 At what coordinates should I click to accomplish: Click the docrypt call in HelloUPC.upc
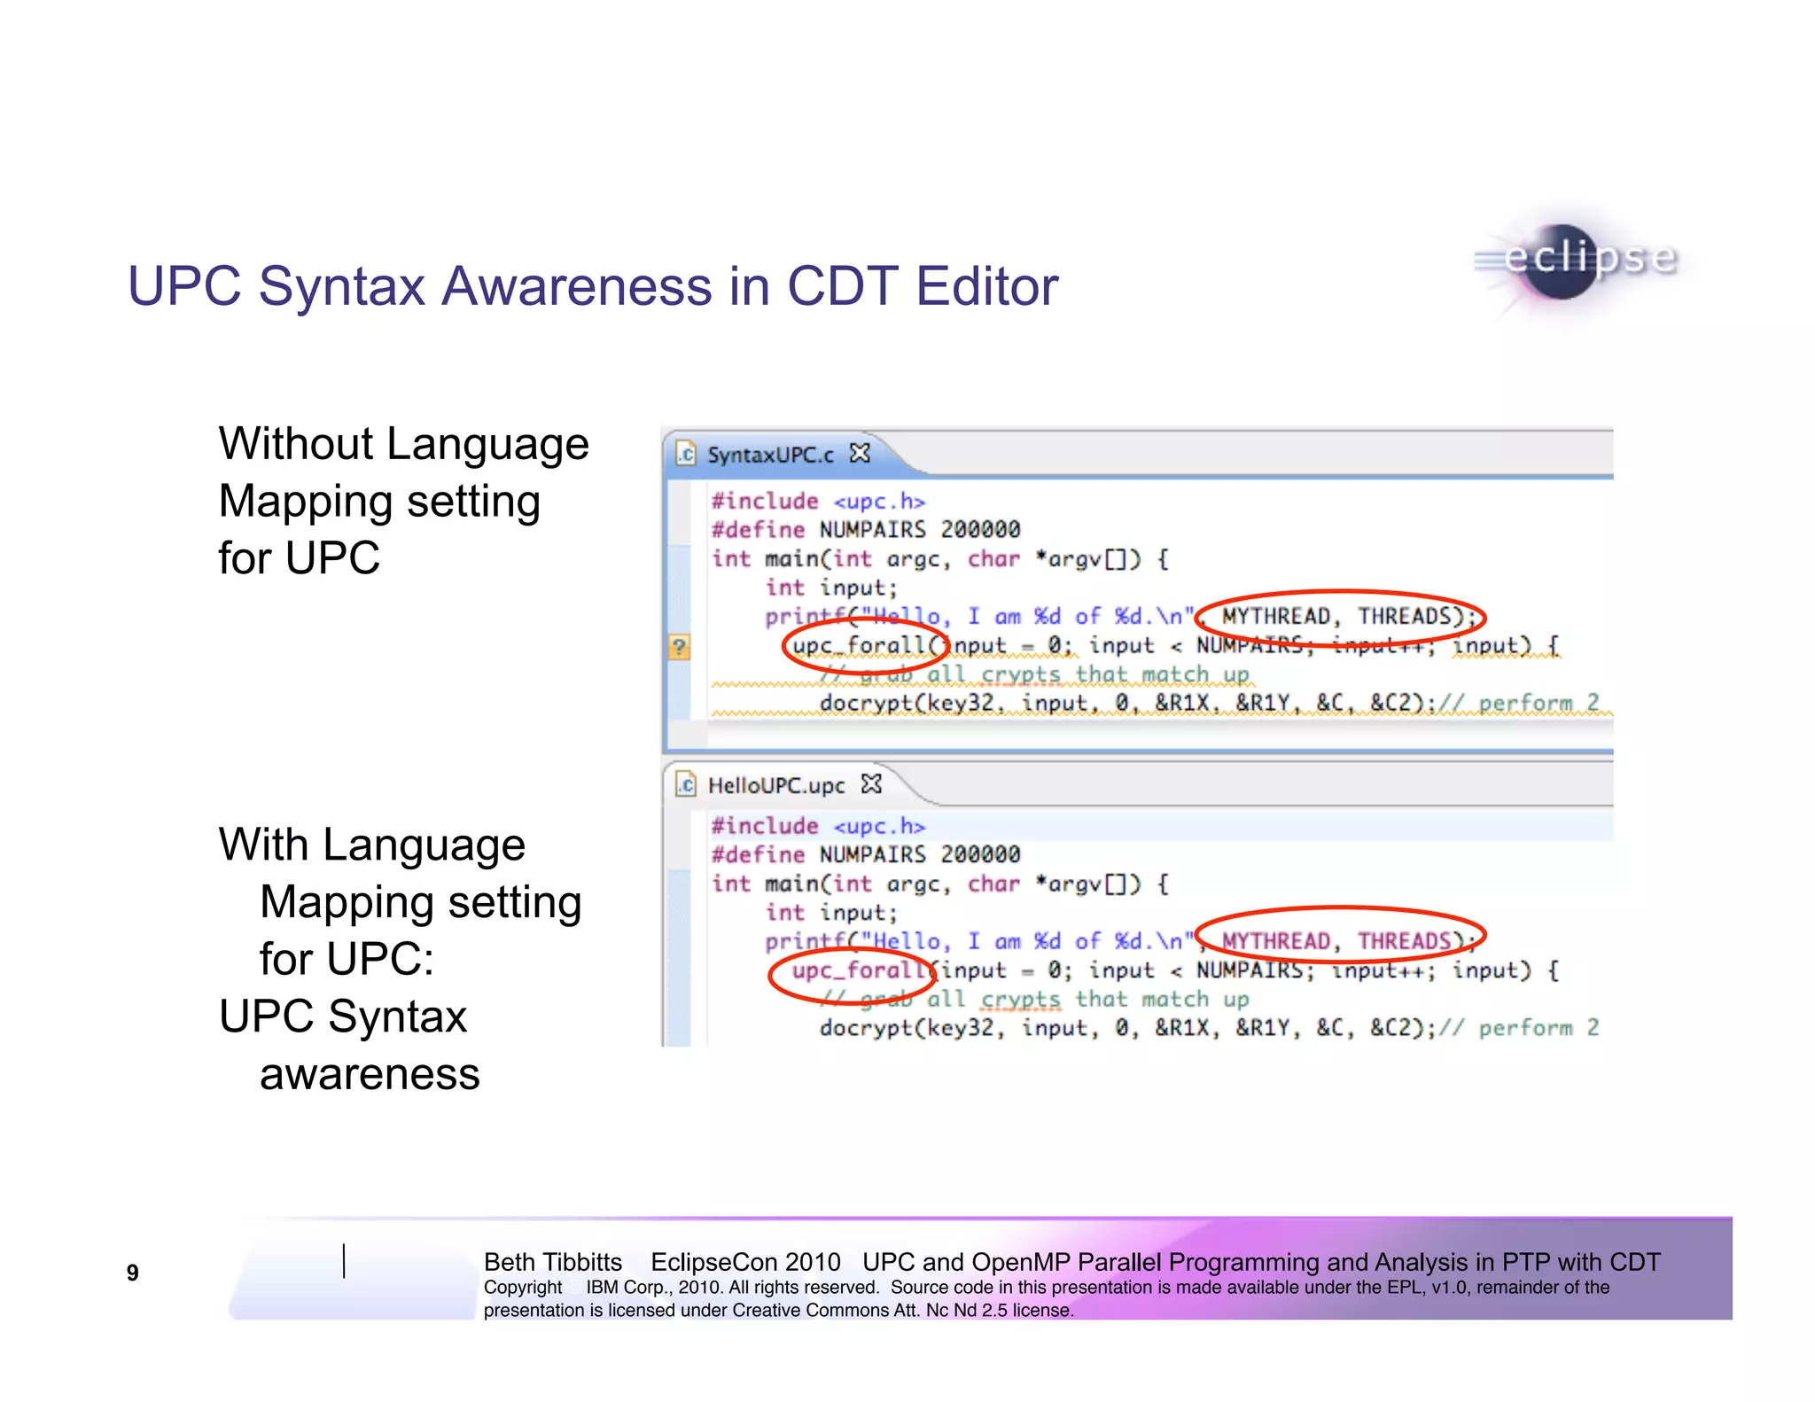1127,1028
